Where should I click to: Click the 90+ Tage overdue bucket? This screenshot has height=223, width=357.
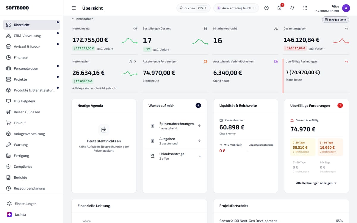[330, 167]
